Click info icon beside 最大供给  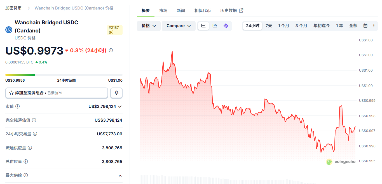[x=26, y=175]
